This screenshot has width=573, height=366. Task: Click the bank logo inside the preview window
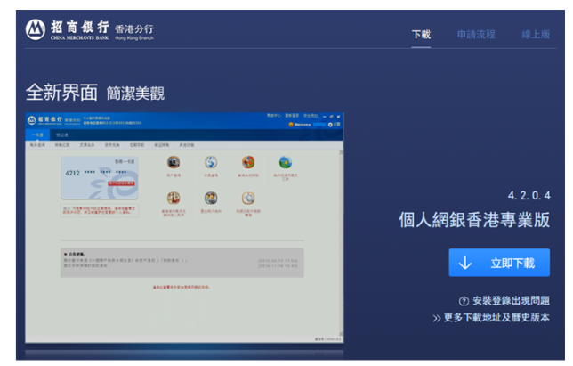click(x=54, y=120)
